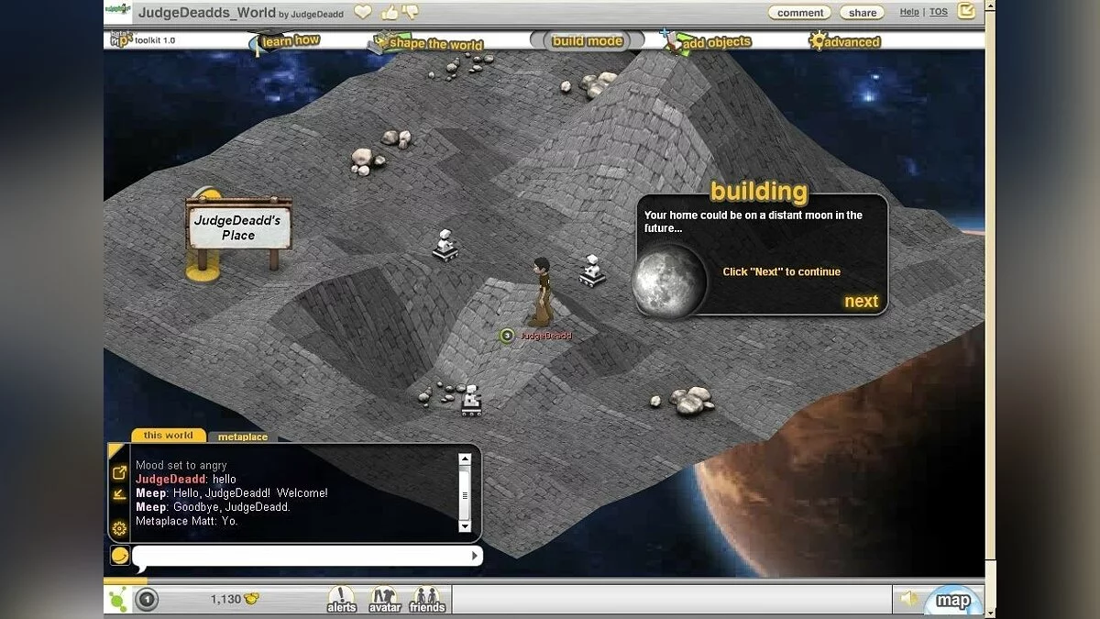Click the moon image in building dialog
Screen dimensions: 1100x619
point(668,280)
